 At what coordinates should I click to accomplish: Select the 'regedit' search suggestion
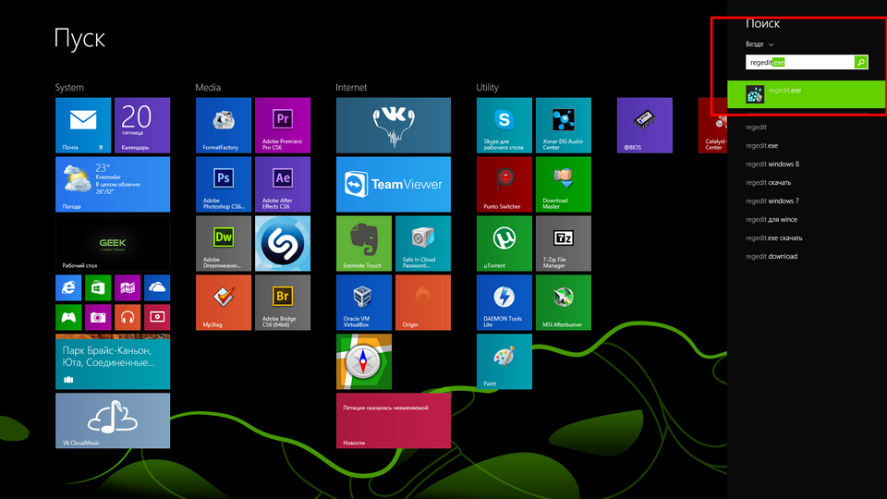click(x=756, y=128)
